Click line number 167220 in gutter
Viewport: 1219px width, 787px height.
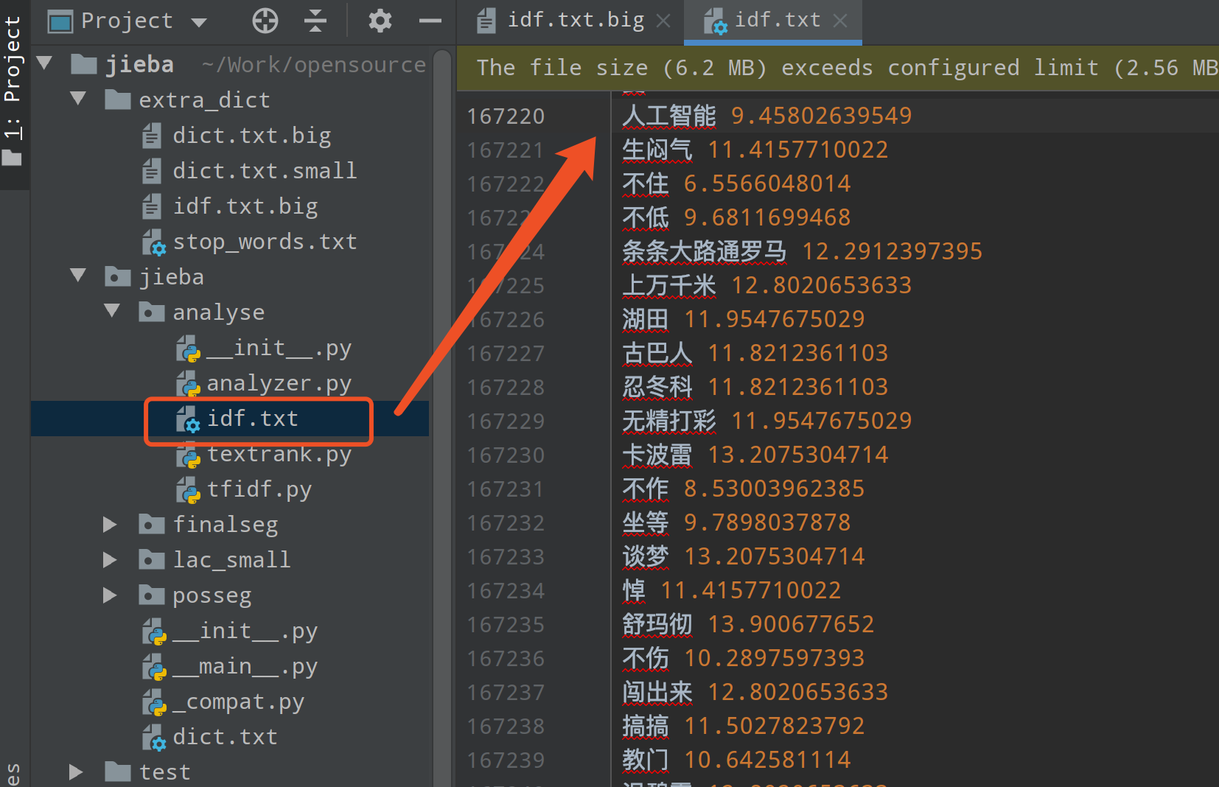coord(506,116)
